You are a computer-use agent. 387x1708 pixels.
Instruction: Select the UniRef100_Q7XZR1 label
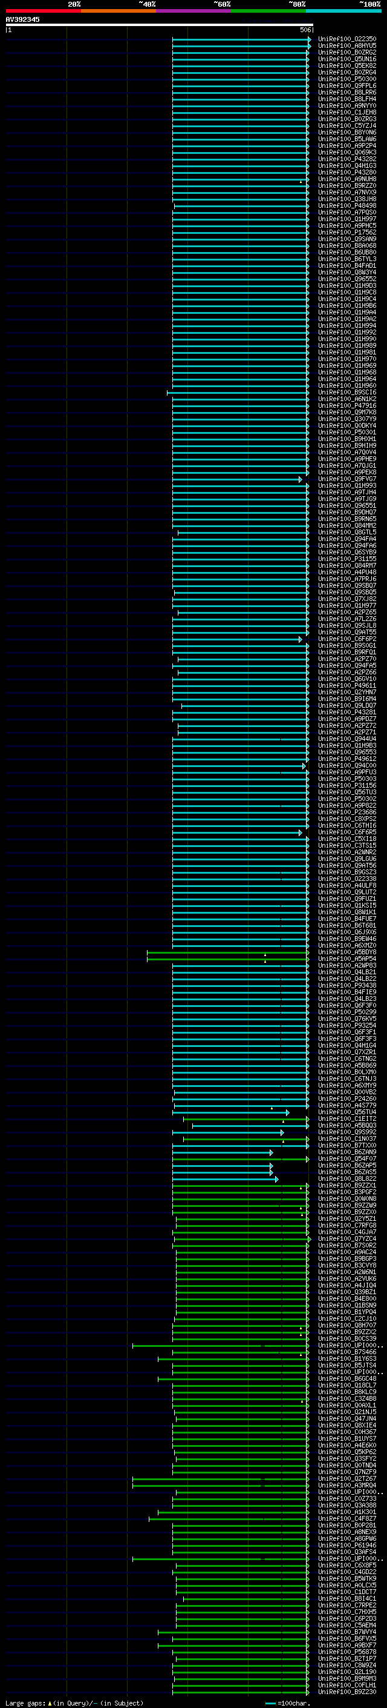(x=346, y=1052)
